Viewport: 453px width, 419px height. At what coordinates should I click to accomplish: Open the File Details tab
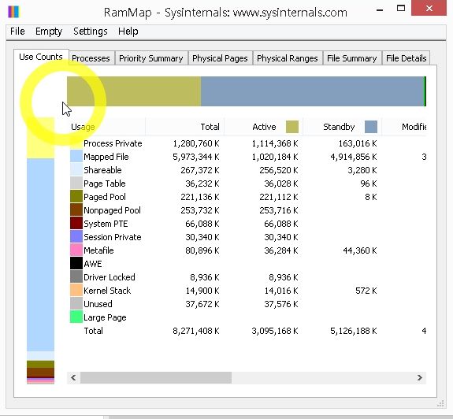point(407,58)
